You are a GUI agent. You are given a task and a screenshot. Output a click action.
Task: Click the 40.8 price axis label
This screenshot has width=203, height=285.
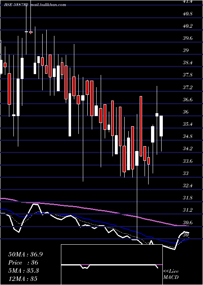pos(187,13)
